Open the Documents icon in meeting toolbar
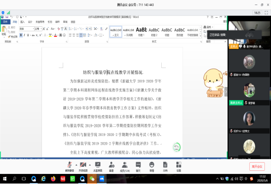Viewport: 271px width, 184px height. 165,167
